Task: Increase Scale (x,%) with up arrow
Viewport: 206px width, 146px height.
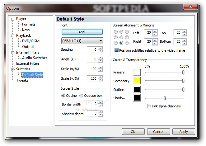Action: point(101,68)
